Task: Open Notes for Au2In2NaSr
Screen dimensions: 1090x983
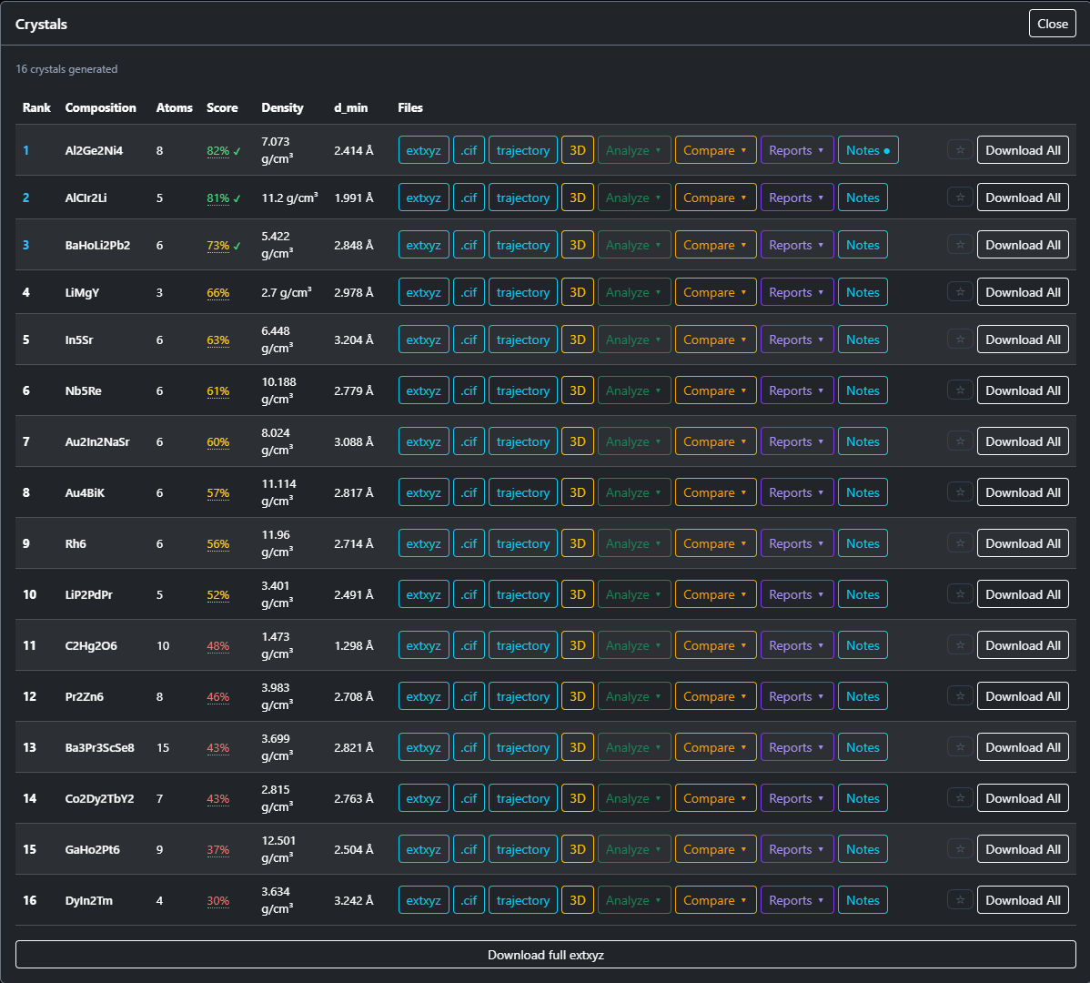Action: (x=863, y=441)
